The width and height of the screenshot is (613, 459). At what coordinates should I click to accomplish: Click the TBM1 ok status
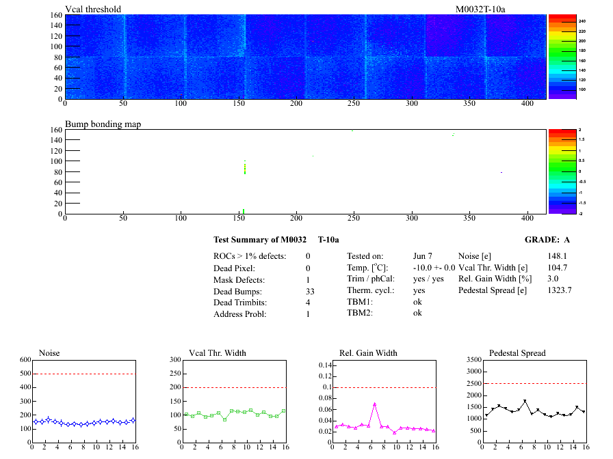coord(417,301)
